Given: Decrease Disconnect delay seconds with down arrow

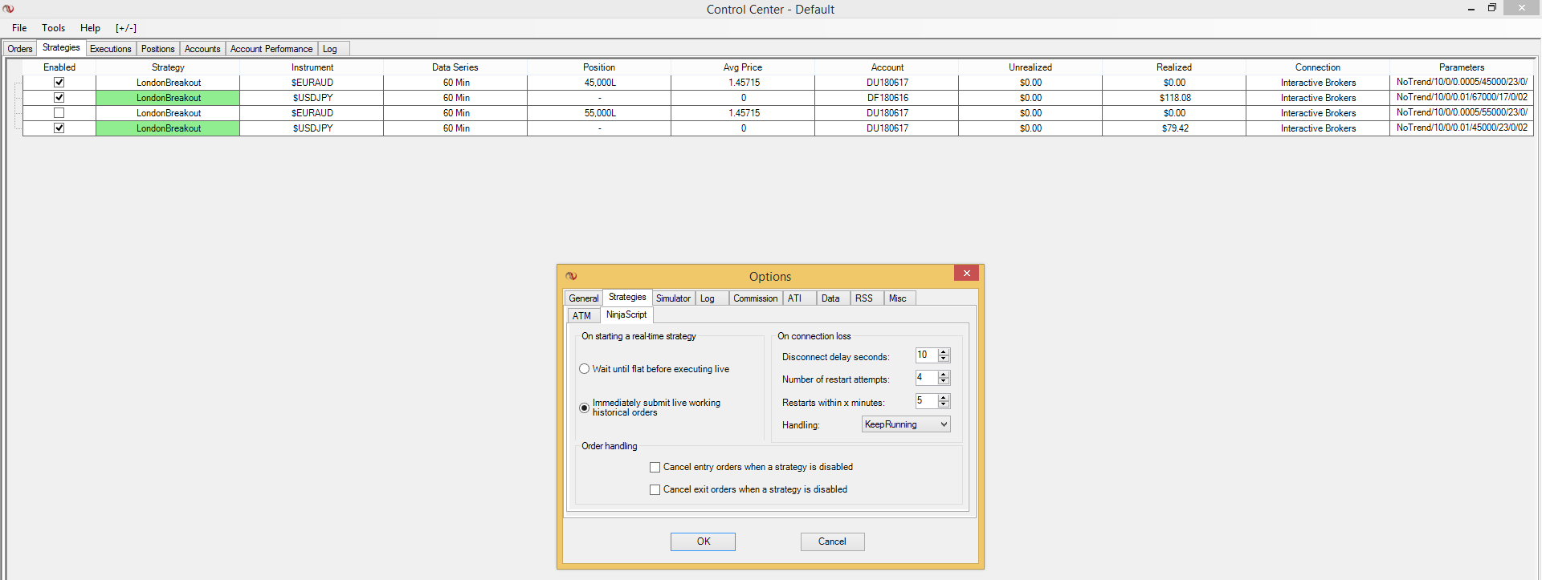Looking at the screenshot, I should 944,358.
